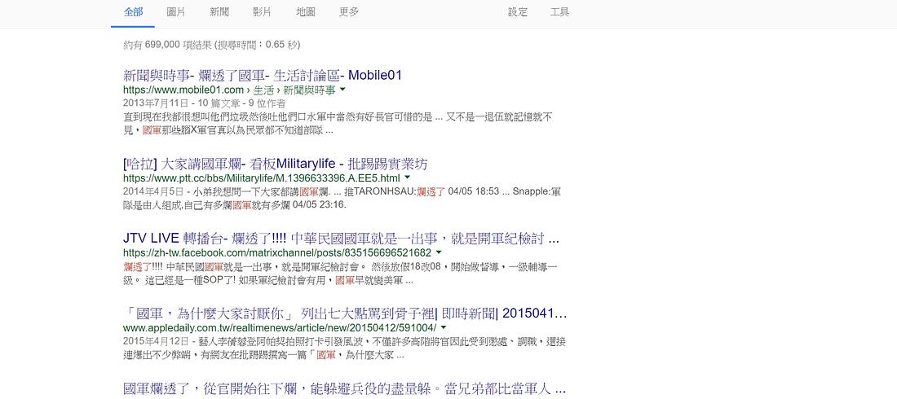Image resolution: width=897 pixels, height=399 pixels.
Task: Switch to the 圖片 tab
Action: (x=175, y=12)
